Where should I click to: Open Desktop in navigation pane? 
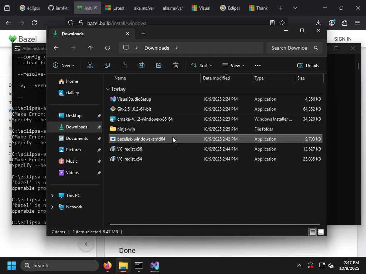click(75, 116)
